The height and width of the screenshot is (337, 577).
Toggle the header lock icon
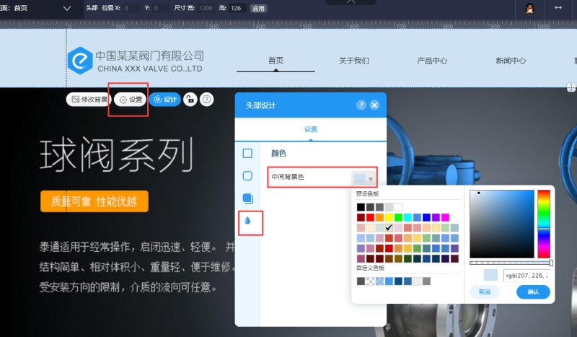click(x=190, y=100)
